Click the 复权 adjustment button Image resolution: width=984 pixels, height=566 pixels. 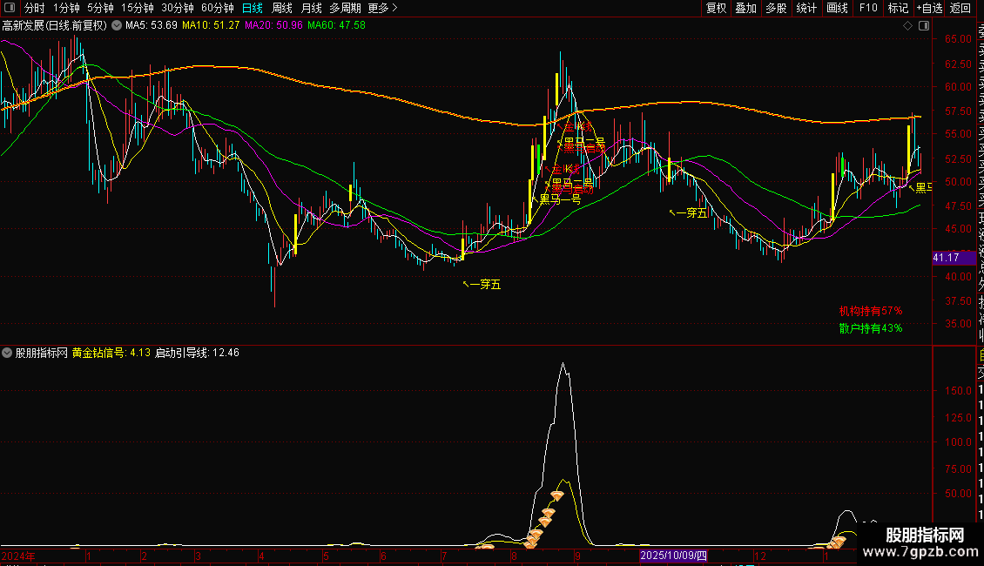[x=716, y=9]
